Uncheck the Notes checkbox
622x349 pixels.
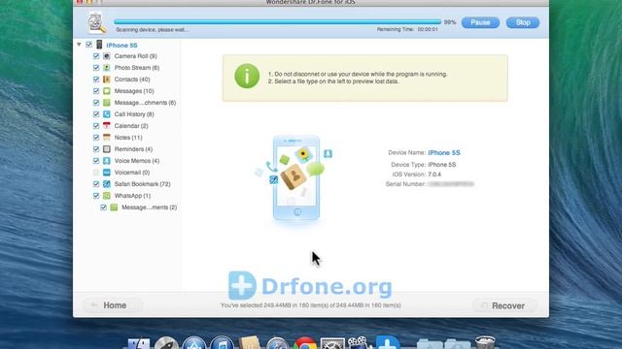coord(96,138)
